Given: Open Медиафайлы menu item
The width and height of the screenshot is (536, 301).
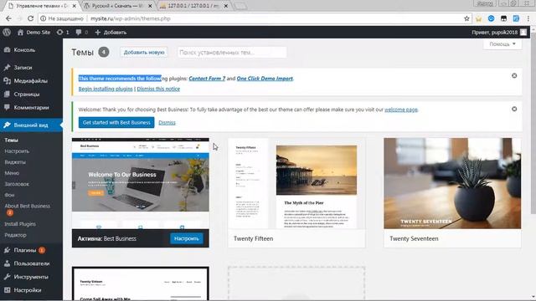Looking at the screenshot, I should coord(31,81).
